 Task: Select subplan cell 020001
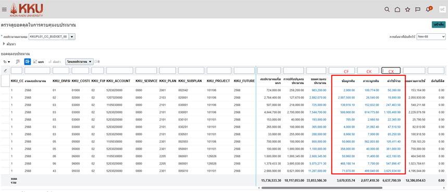click(183, 98)
